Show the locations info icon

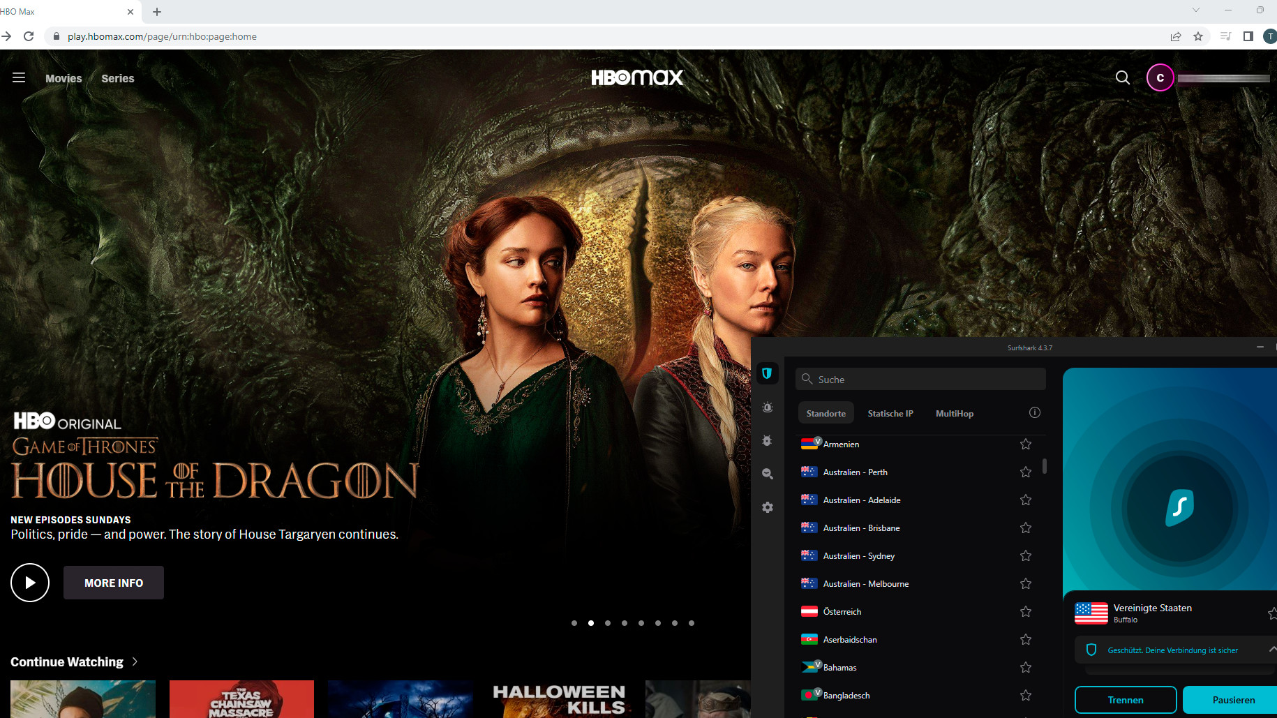tap(1034, 413)
